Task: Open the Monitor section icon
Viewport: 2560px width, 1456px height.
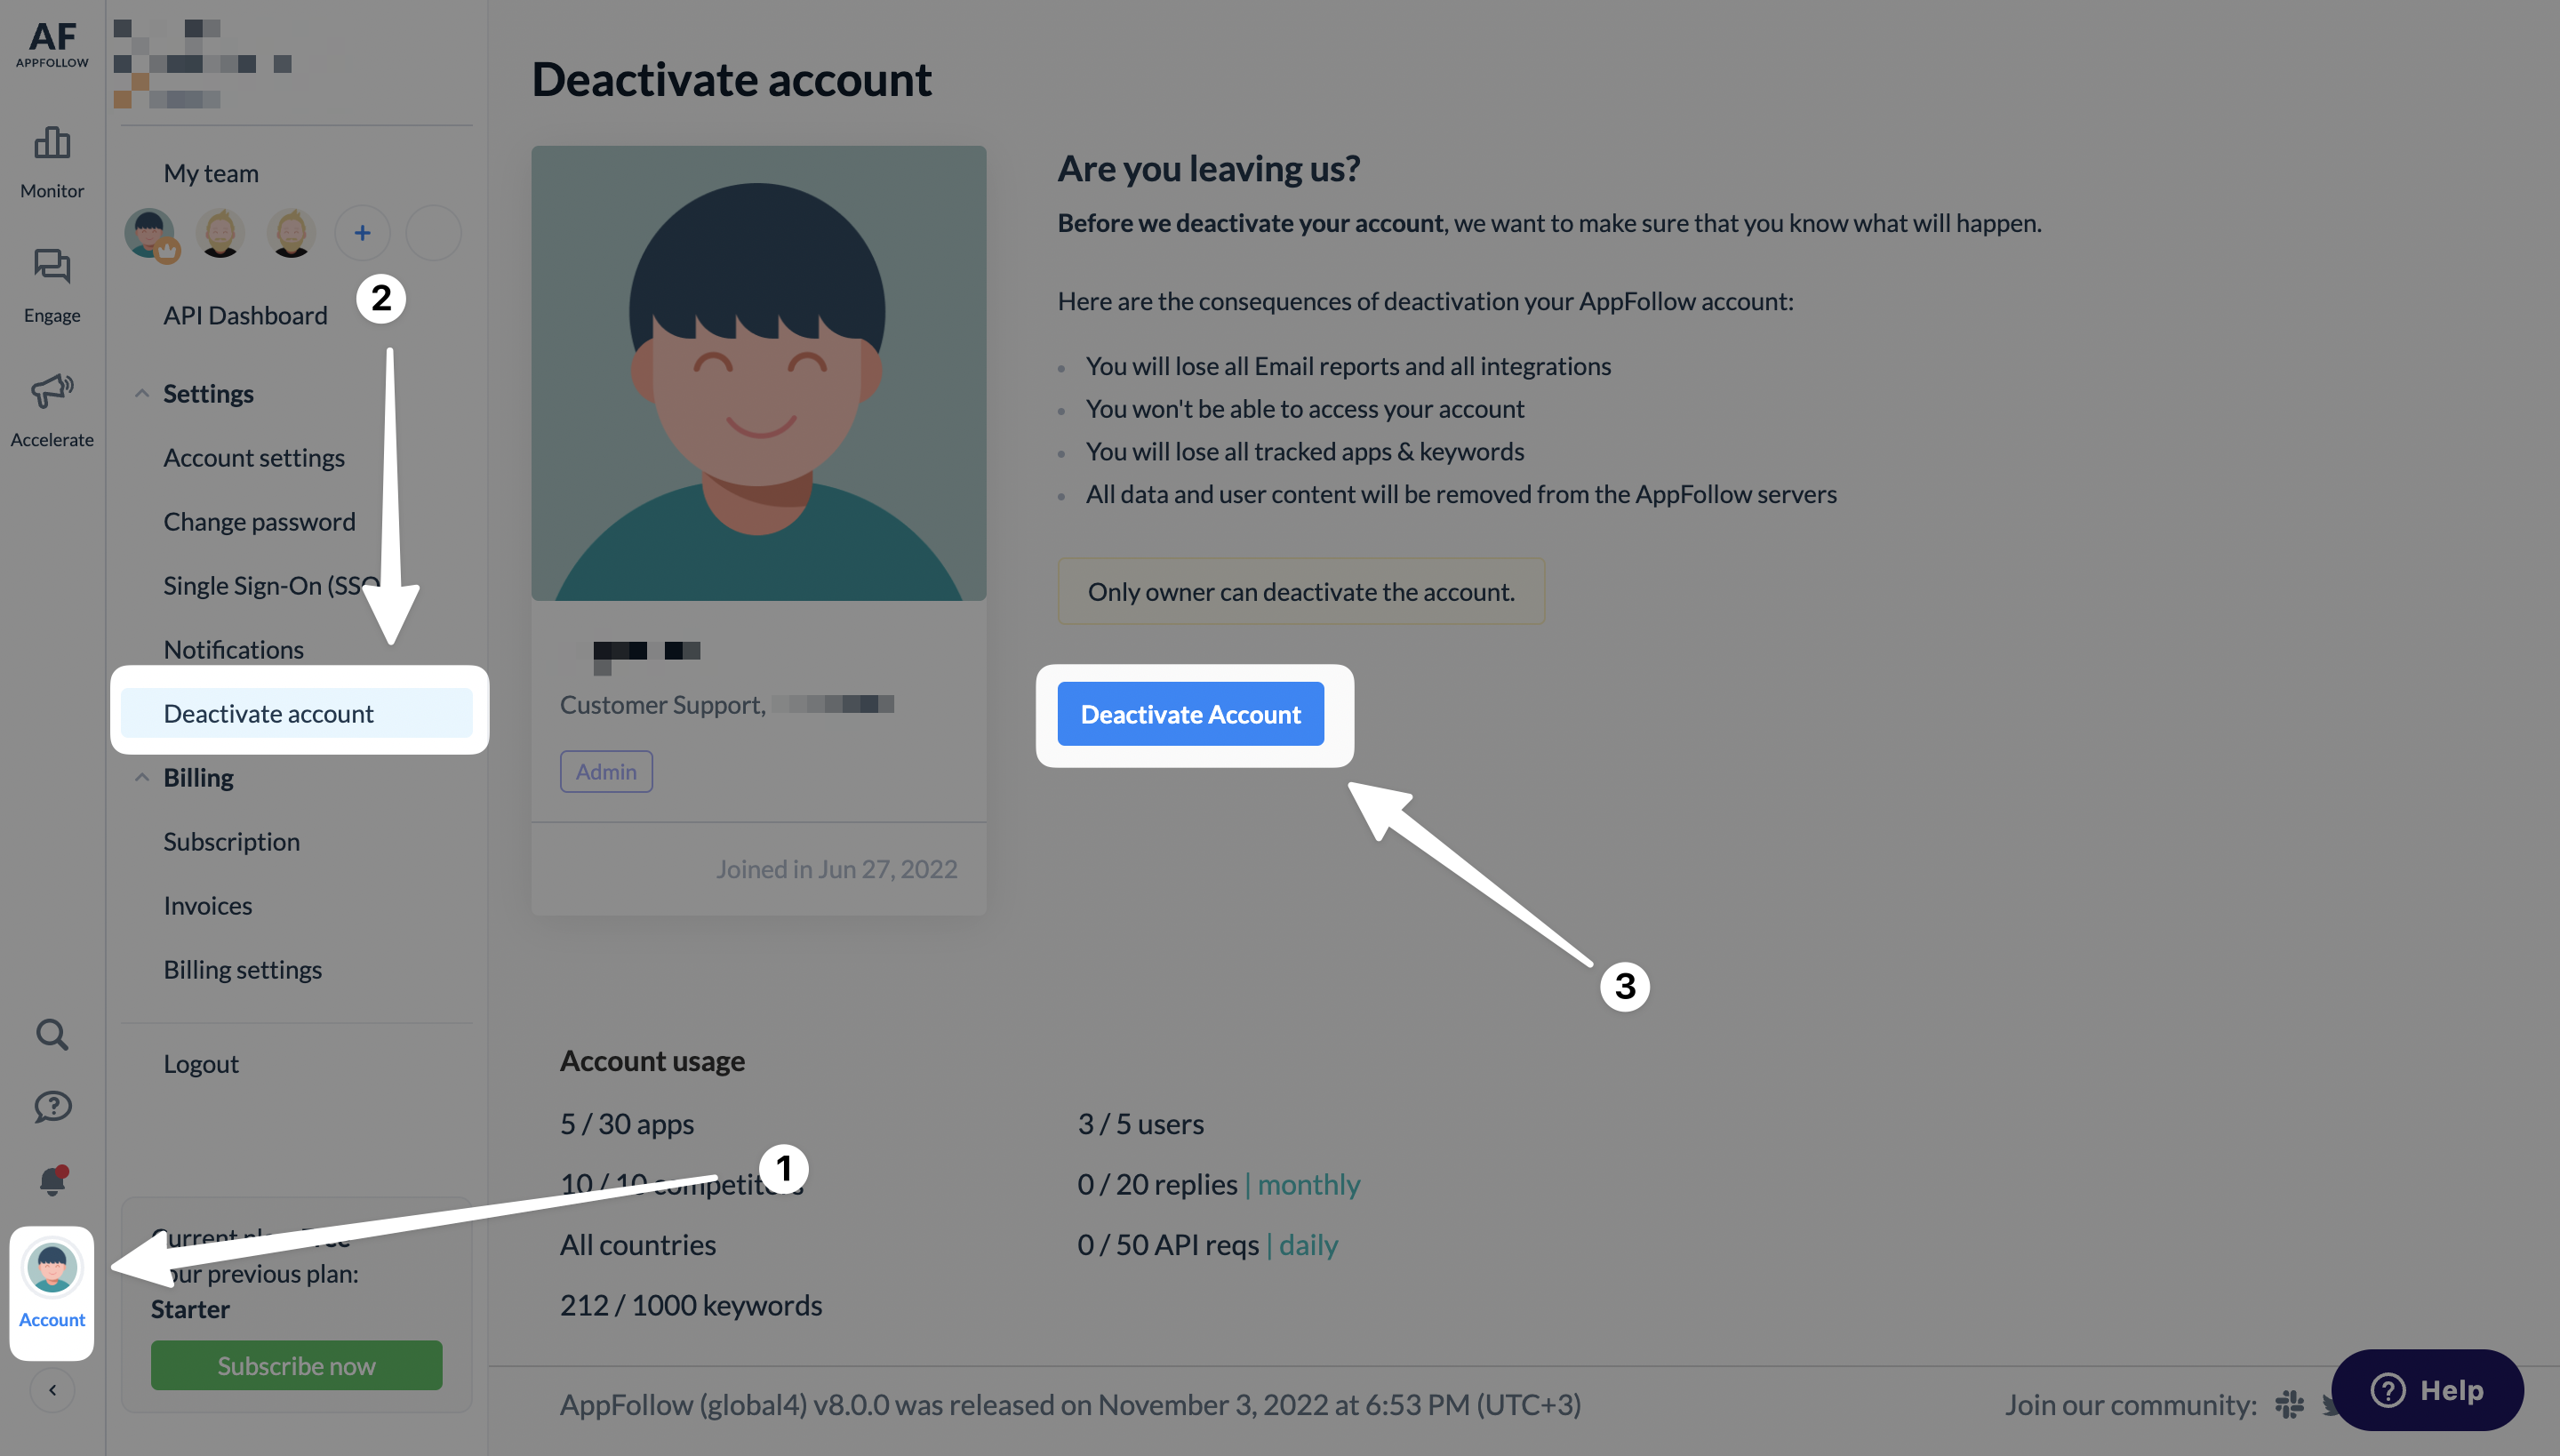Action: point(52,143)
